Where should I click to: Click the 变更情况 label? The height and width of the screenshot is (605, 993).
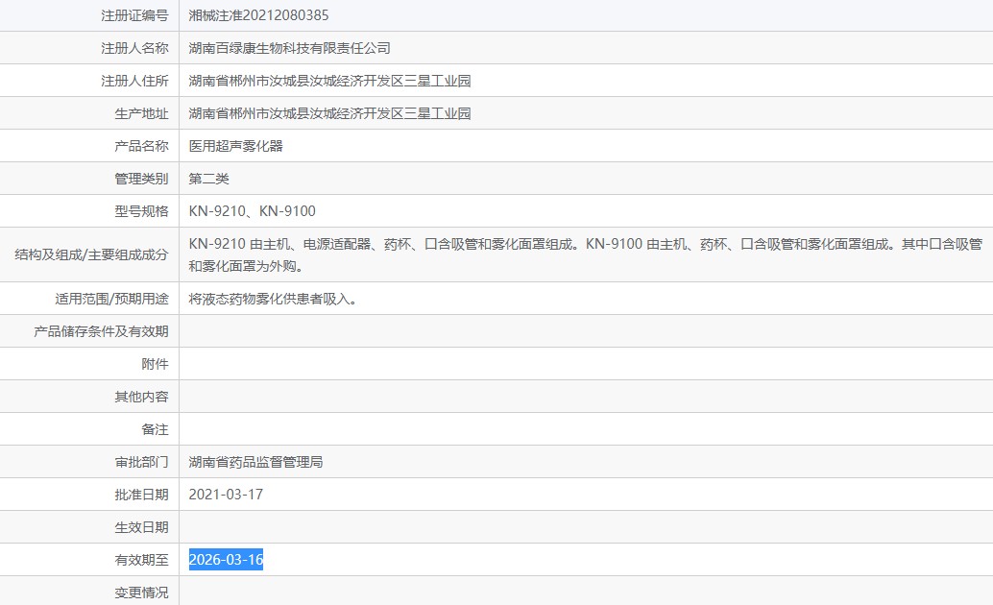(141, 593)
